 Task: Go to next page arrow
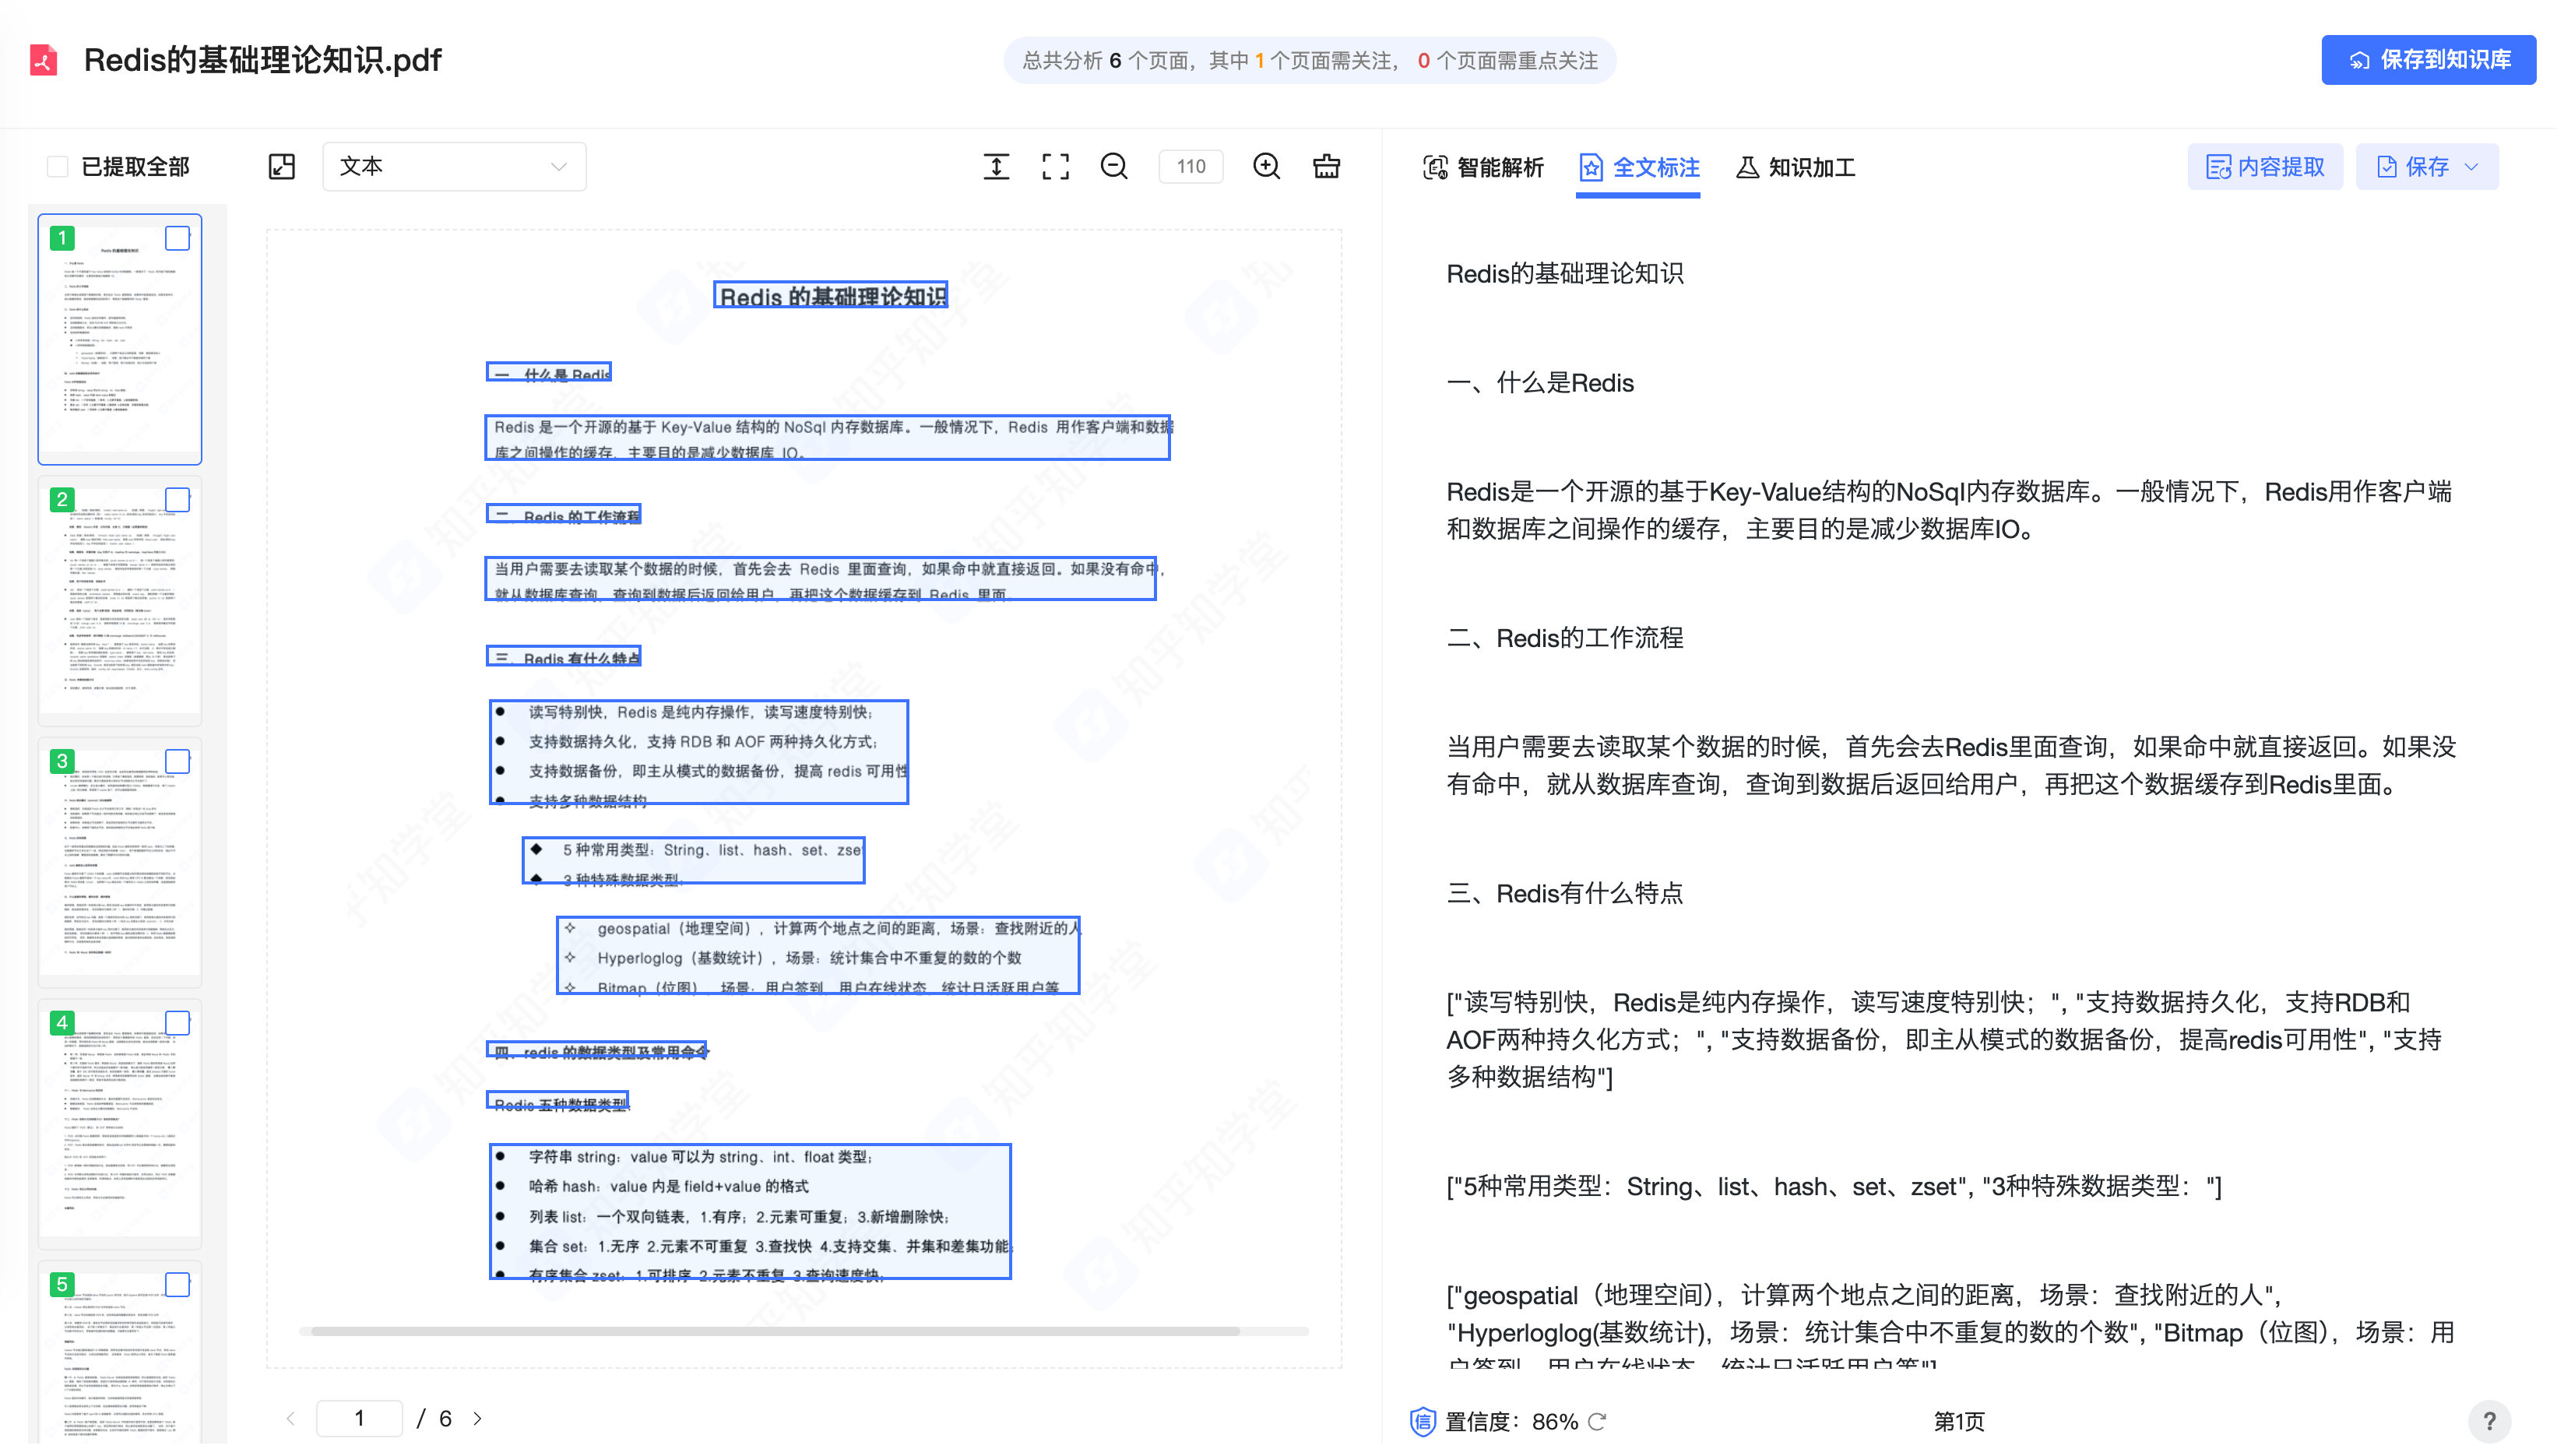tap(478, 1418)
